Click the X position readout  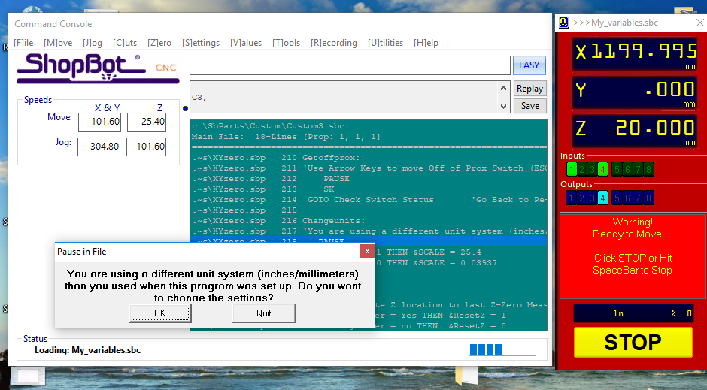(x=635, y=53)
